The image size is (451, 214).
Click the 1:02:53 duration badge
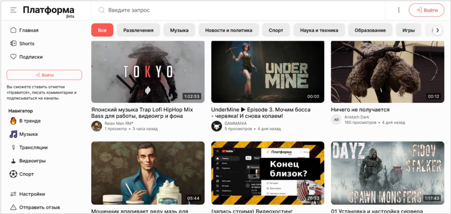pos(192,96)
